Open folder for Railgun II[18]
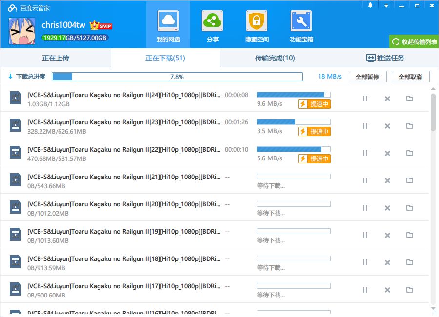Image resolution: width=439 pixels, height=317 pixels. click(410, 262)
